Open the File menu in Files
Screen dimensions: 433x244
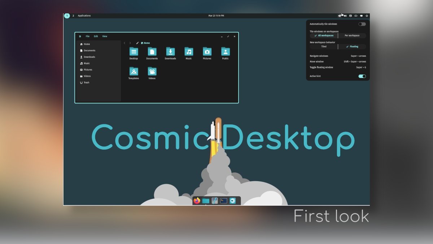[88, 36]
